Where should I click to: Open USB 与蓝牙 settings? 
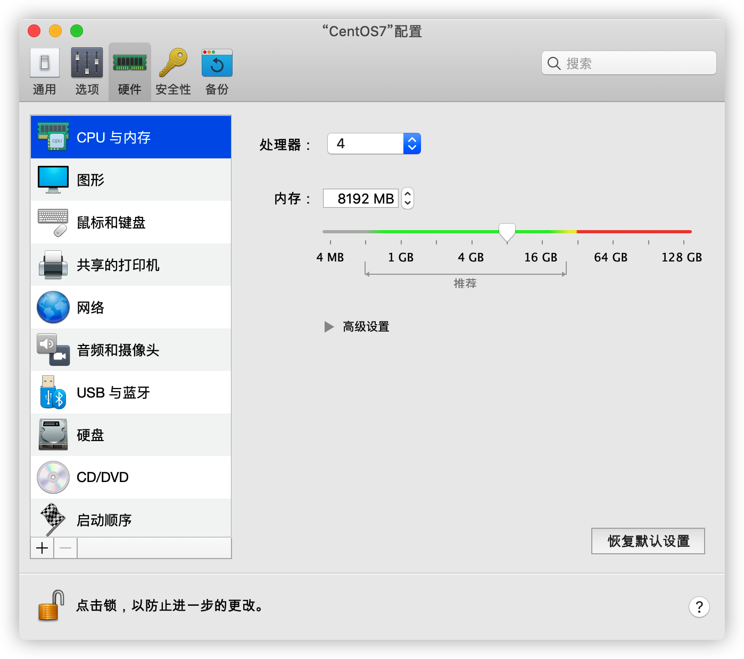coord(131,392)
